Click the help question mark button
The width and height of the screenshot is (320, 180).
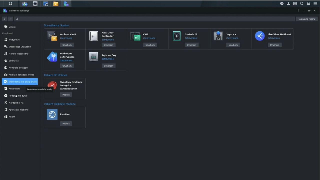pyautogui.click(x=298, y=11)
